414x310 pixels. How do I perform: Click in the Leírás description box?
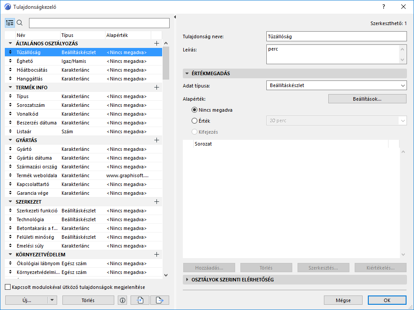(333, 55)
